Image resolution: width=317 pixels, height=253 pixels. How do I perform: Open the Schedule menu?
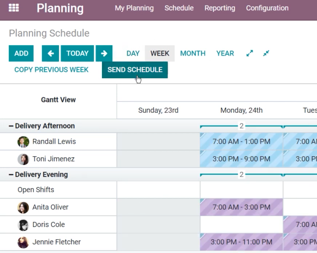[x=179, y=8]
